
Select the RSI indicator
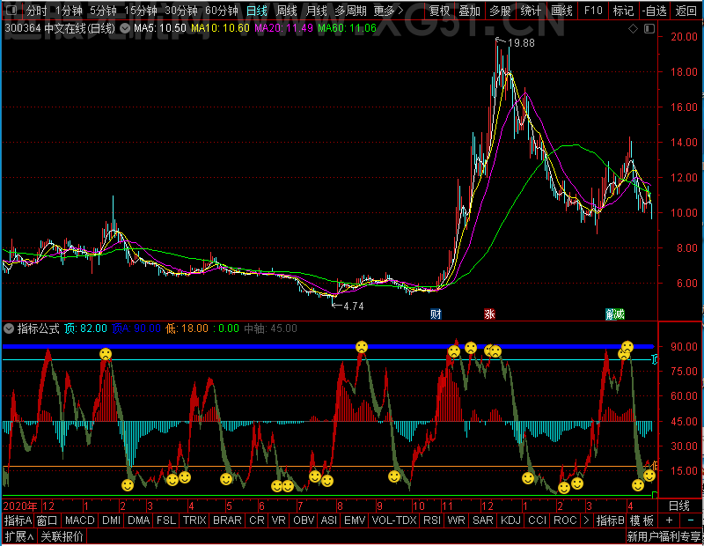point(432,520)
